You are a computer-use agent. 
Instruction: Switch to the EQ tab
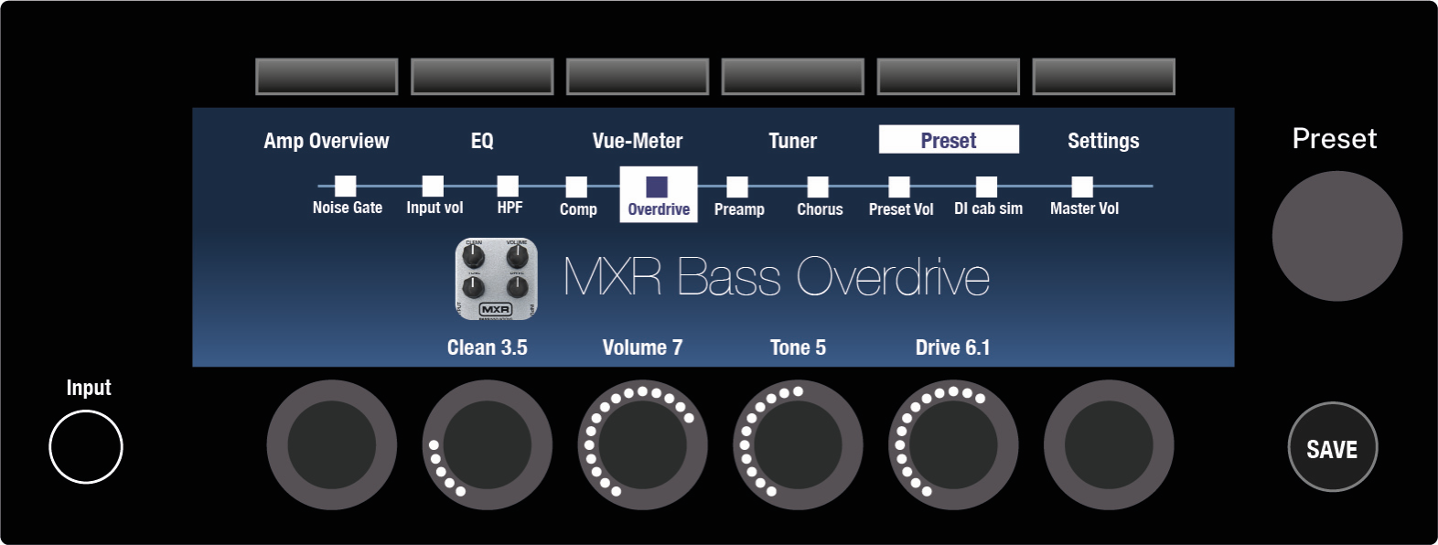point(482,141)
